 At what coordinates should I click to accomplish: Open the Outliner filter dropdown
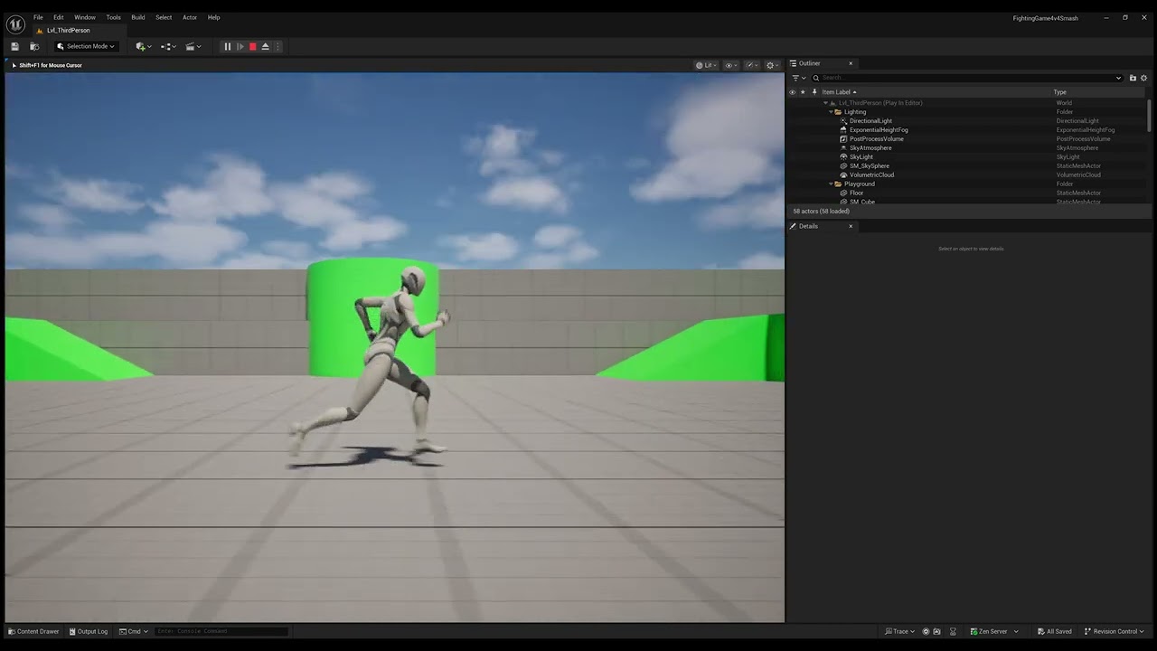(798, 78)
